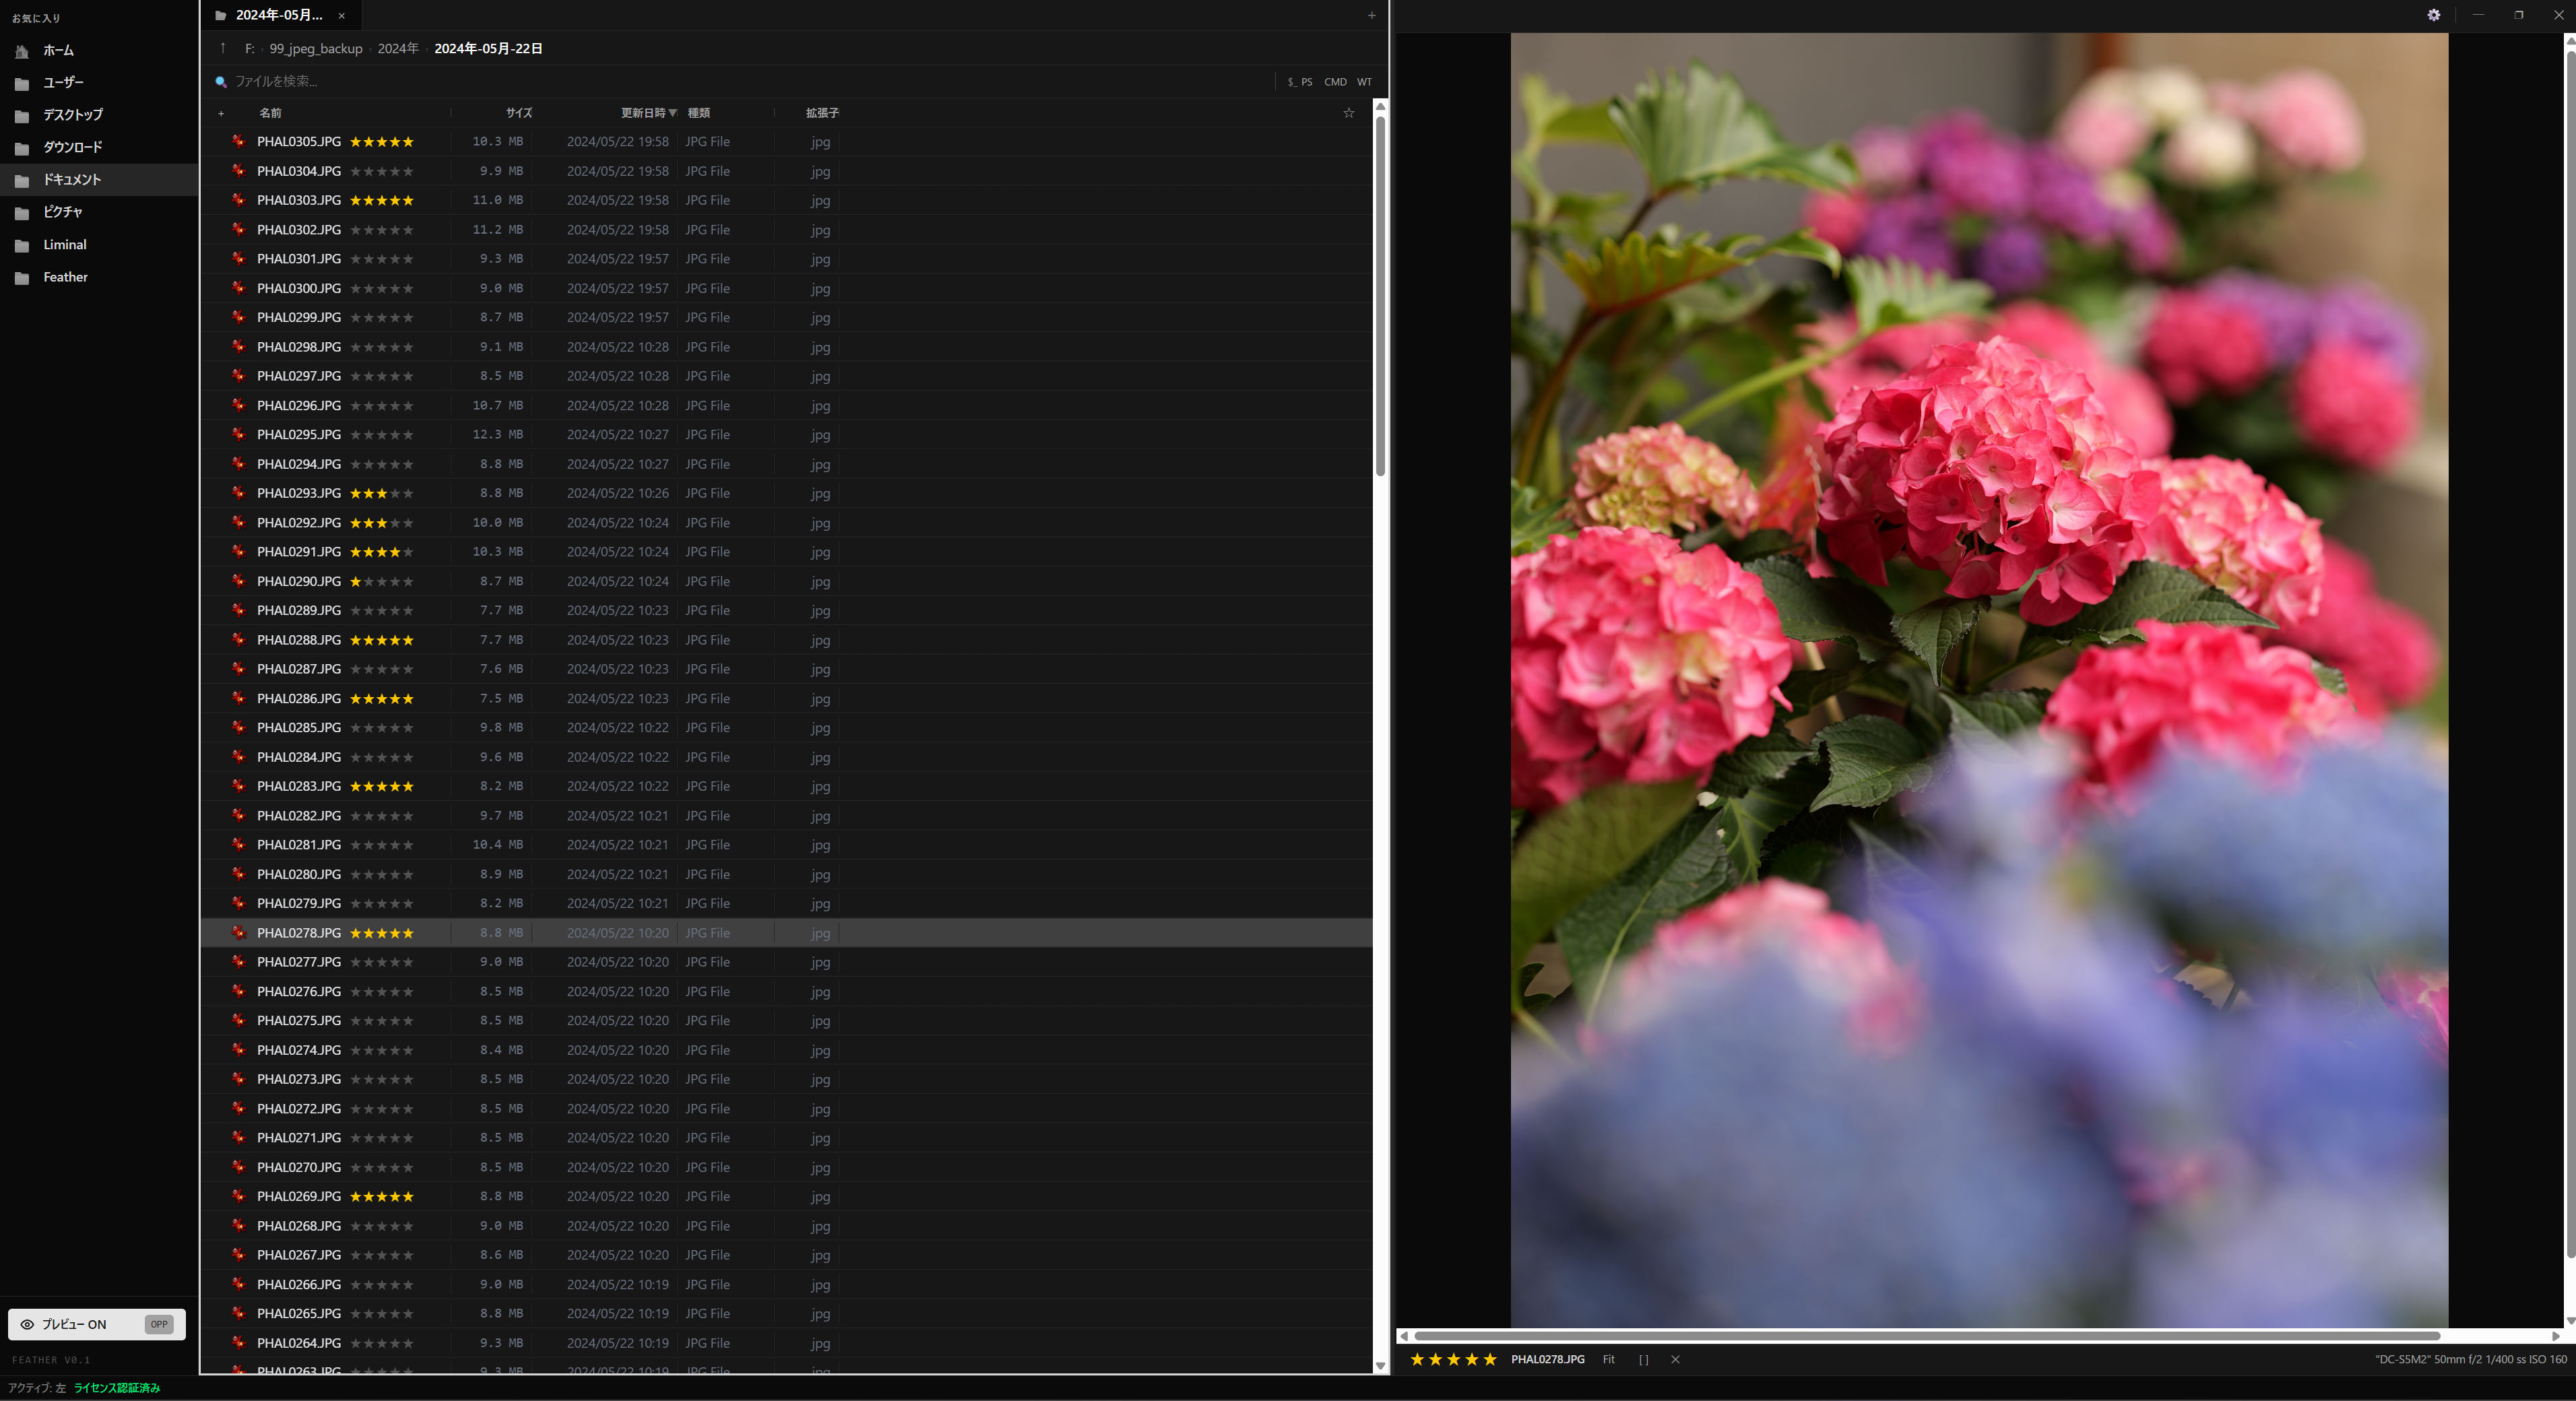2576x1401 pixels.
Task: Add a new tab with plus icon
Action: click(1371, 15)
